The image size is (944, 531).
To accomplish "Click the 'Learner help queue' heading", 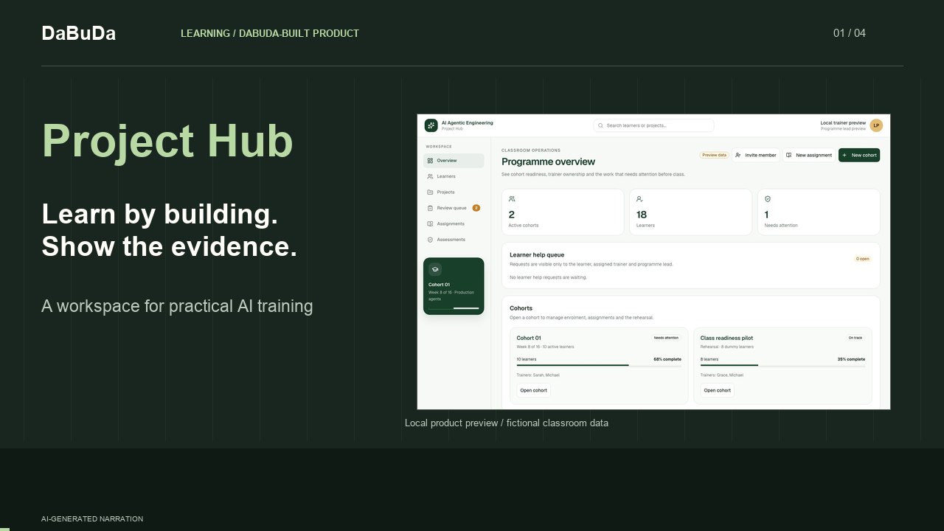I will point(537,255).
